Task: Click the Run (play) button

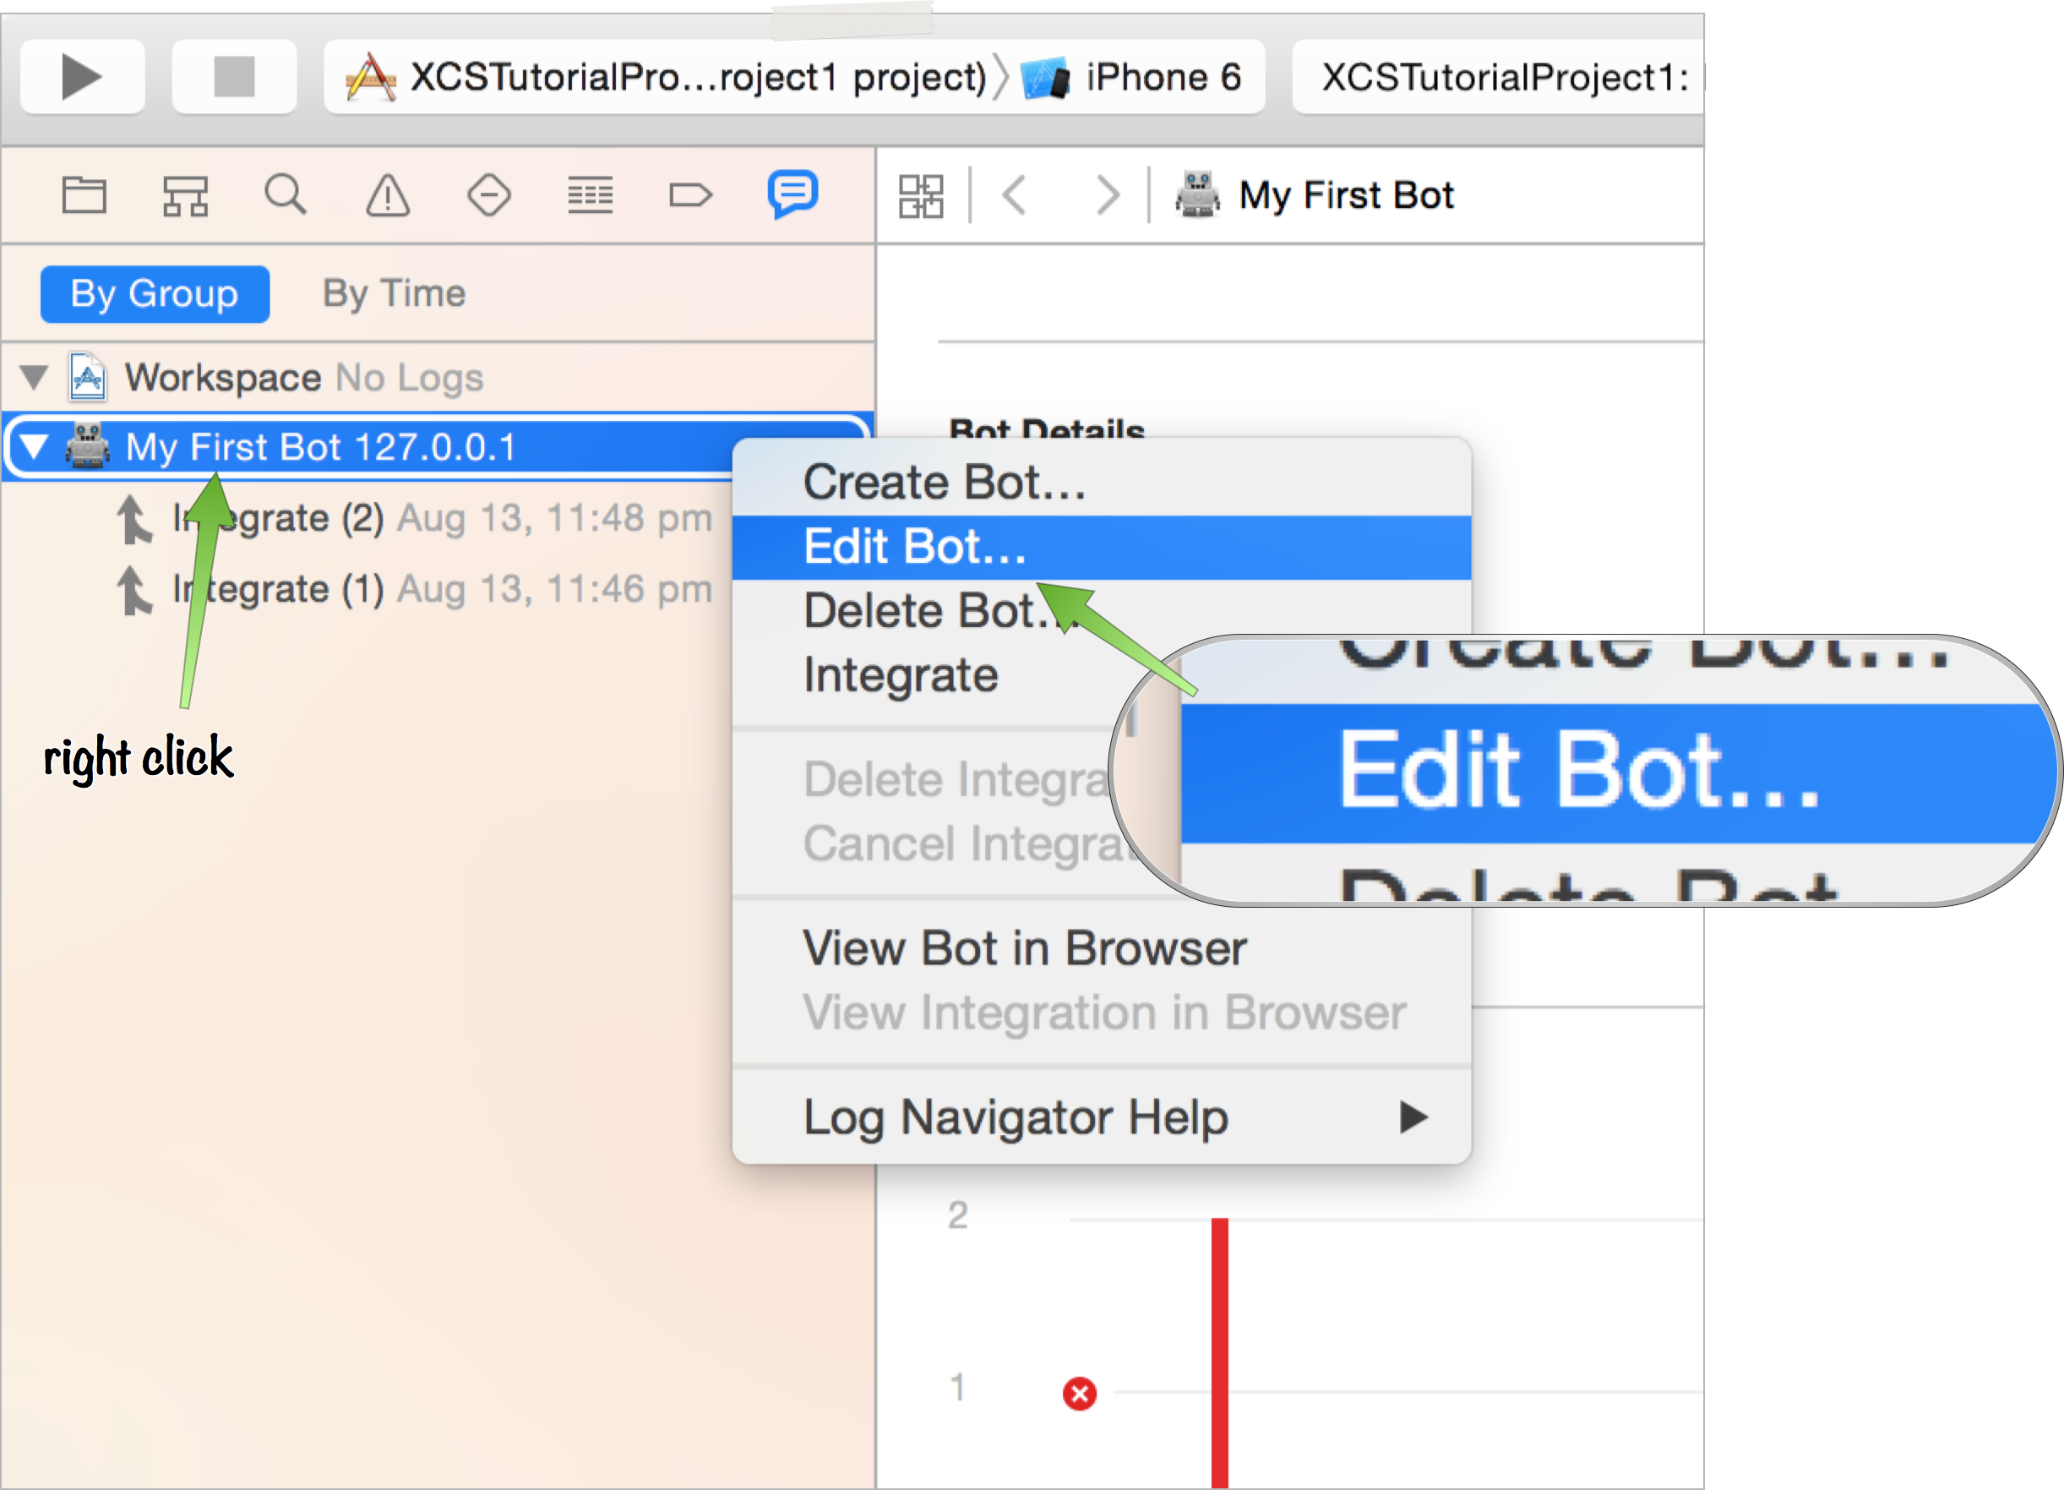Action: [82, 76]
